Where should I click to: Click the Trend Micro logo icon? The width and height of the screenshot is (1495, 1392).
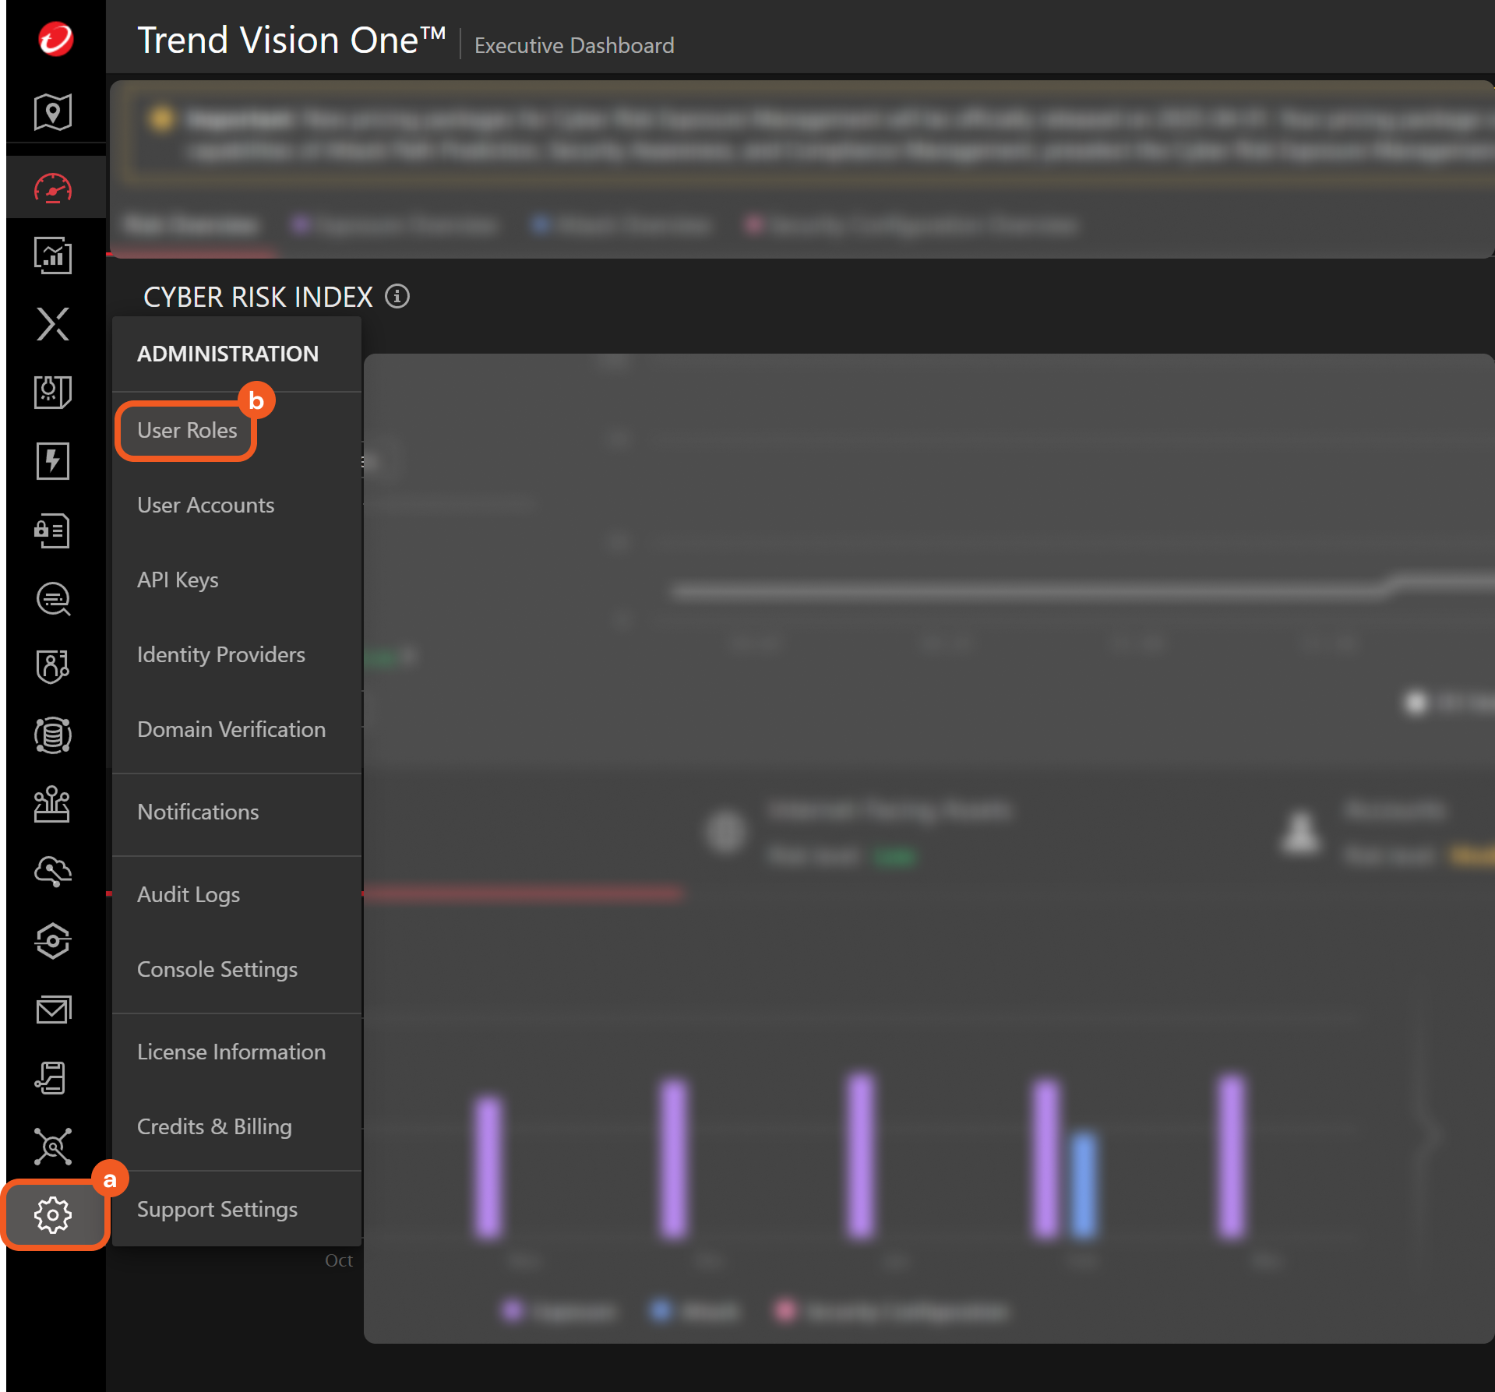55,39
